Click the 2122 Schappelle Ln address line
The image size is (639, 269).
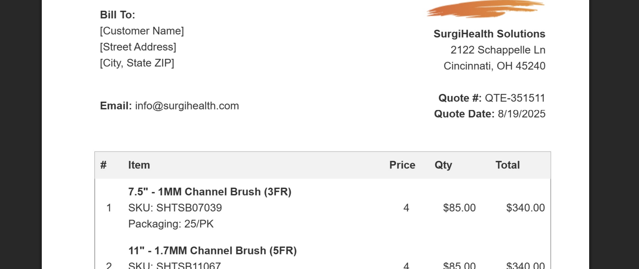coord(498,50)
